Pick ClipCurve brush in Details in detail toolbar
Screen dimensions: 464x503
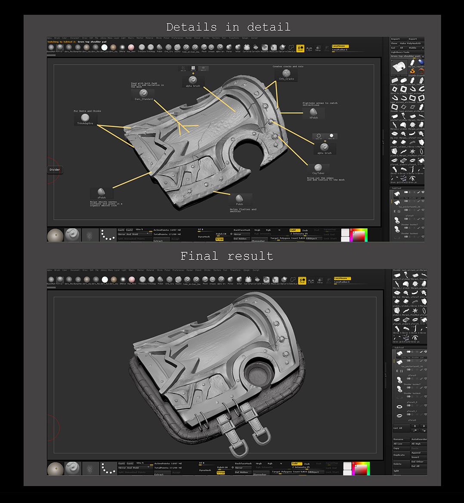point(282,47)
